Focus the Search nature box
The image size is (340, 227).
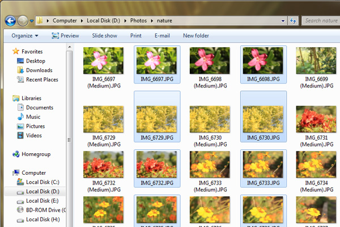pyautogui.click(x=321, y=20)
